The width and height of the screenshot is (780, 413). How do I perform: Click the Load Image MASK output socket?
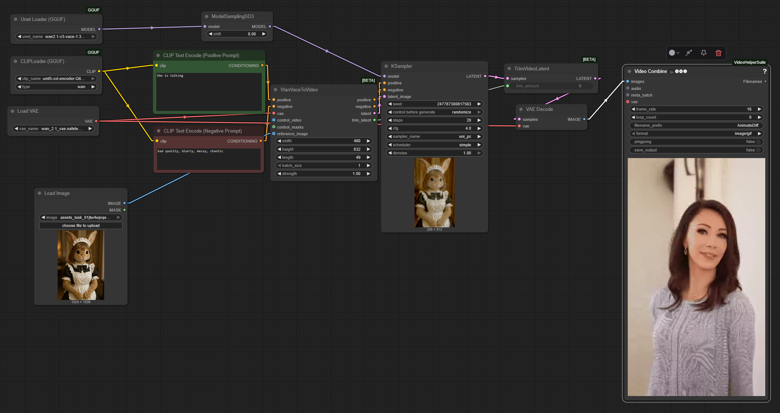pos(125,210)
